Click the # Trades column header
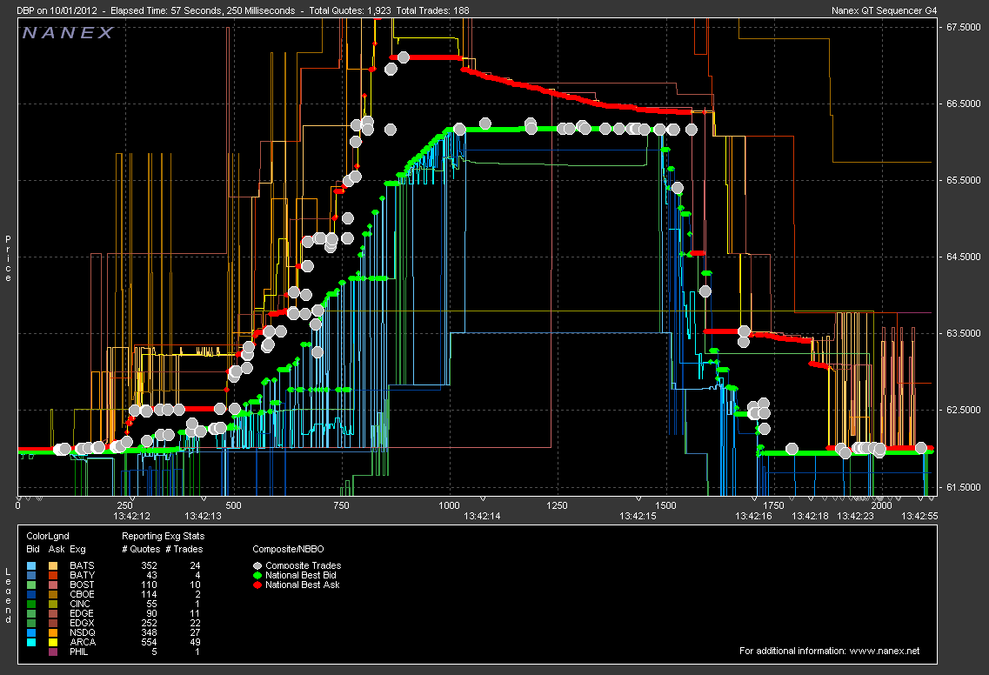The height and width of the screenshot is (675, 989). pyautogui.click(x=184, y=549)
